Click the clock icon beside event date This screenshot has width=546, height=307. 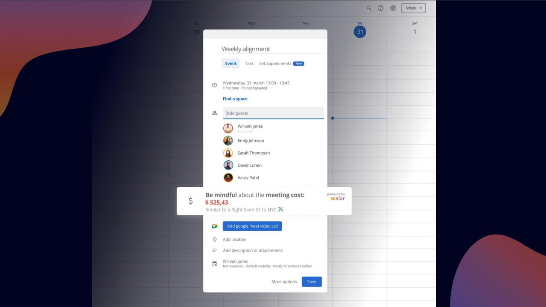tap(214, 85)
